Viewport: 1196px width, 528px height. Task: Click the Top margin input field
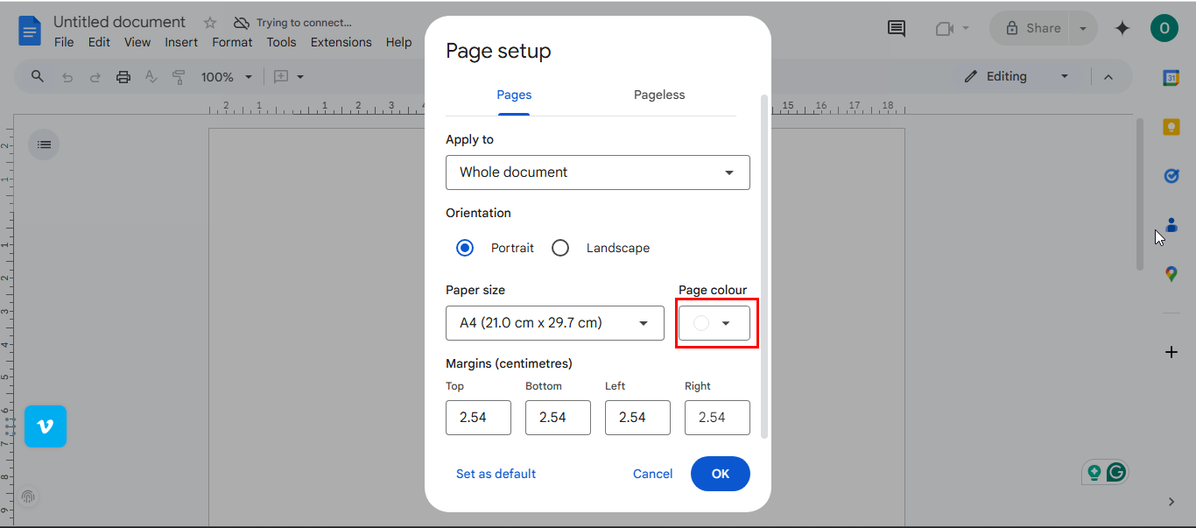[x=478, y=418]
